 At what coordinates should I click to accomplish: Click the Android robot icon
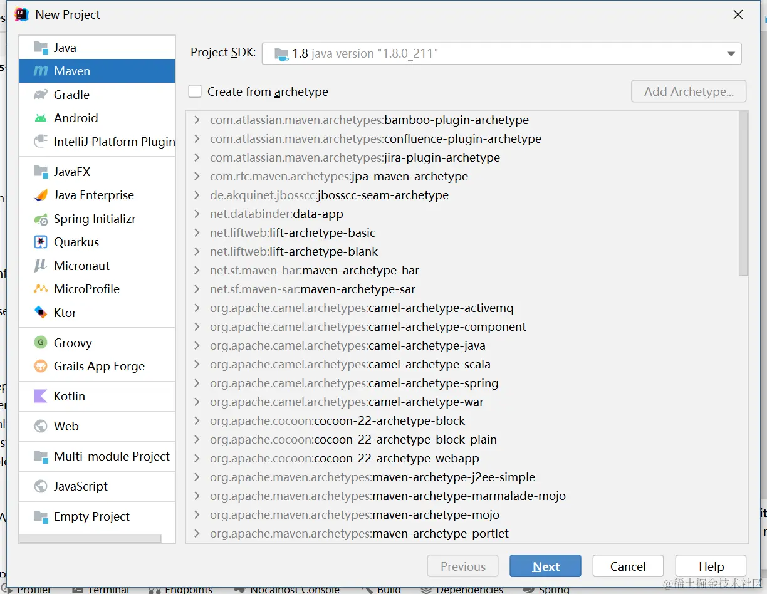pyautogui.click(x=41, y=118)
